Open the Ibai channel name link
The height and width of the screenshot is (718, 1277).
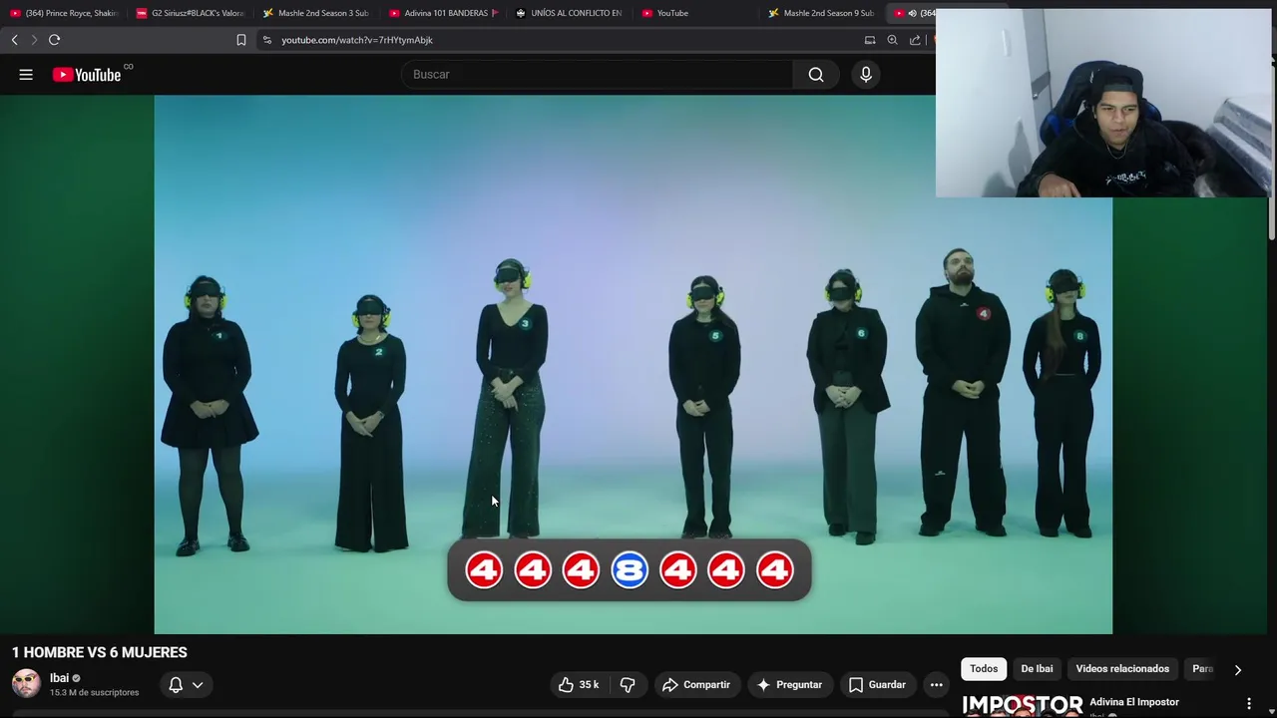coord(59,678)
